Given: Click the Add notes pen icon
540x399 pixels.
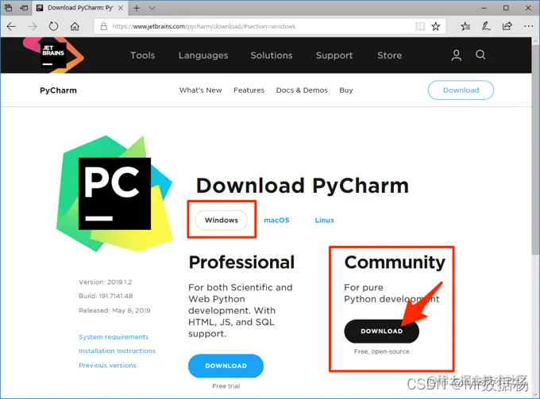Looking at the screenshot, I should tap(486, 26).
